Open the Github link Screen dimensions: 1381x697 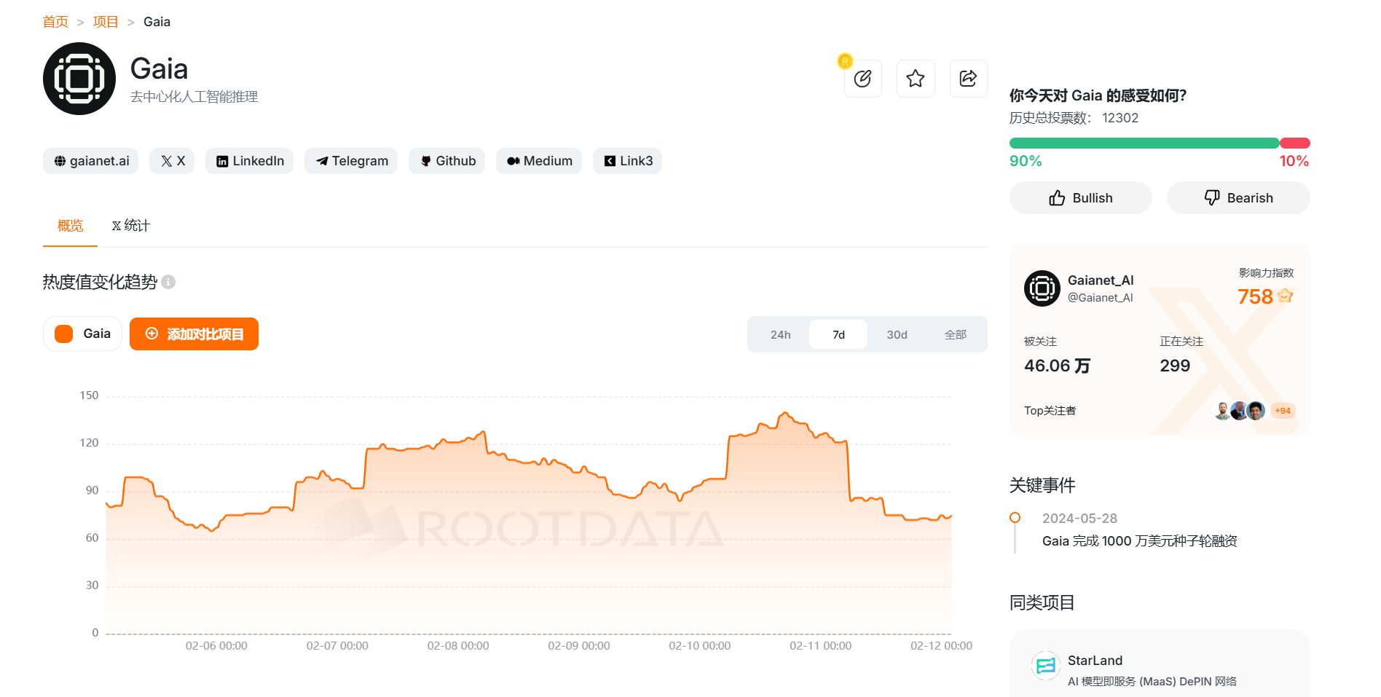click(447, 161)
